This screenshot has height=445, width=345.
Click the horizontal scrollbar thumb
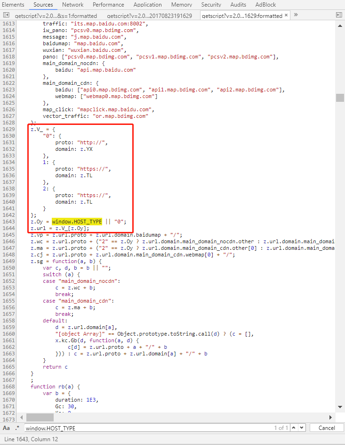40,417
